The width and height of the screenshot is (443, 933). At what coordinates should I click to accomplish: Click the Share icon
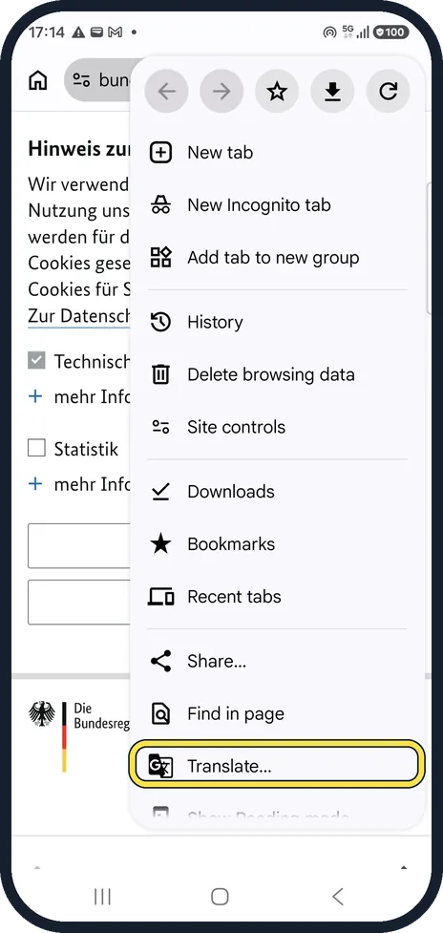160,661
